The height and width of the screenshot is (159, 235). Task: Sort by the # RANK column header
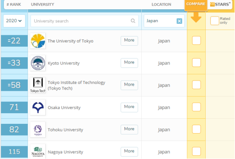pyautogui.click(x=14, y=4)
